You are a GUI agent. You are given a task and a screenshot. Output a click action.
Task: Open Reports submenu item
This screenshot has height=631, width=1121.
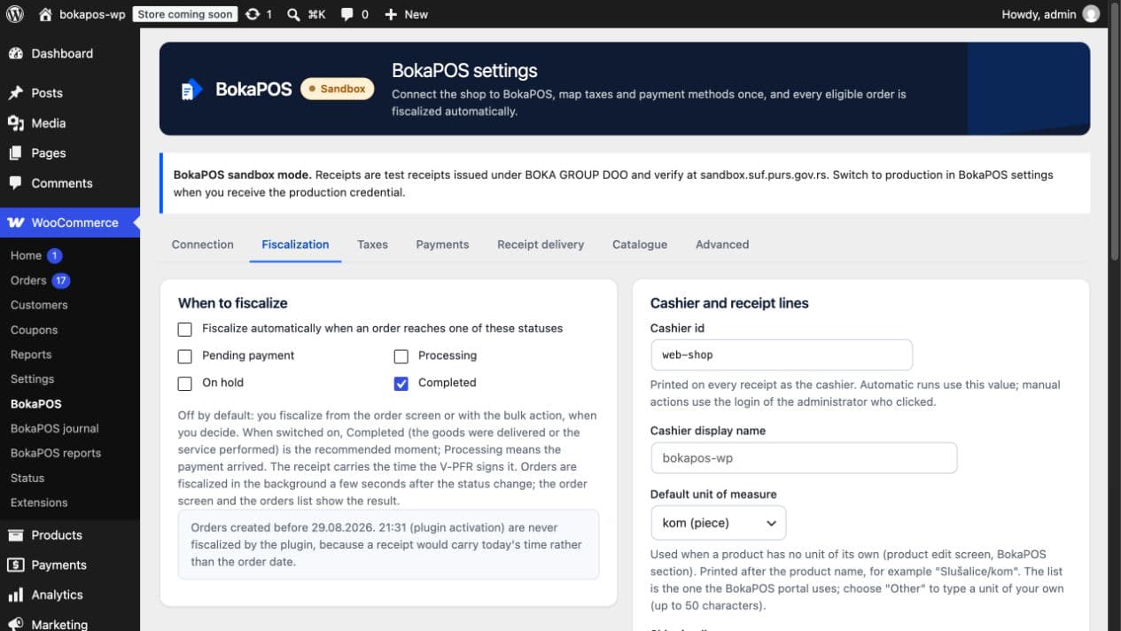pos(31,354)
